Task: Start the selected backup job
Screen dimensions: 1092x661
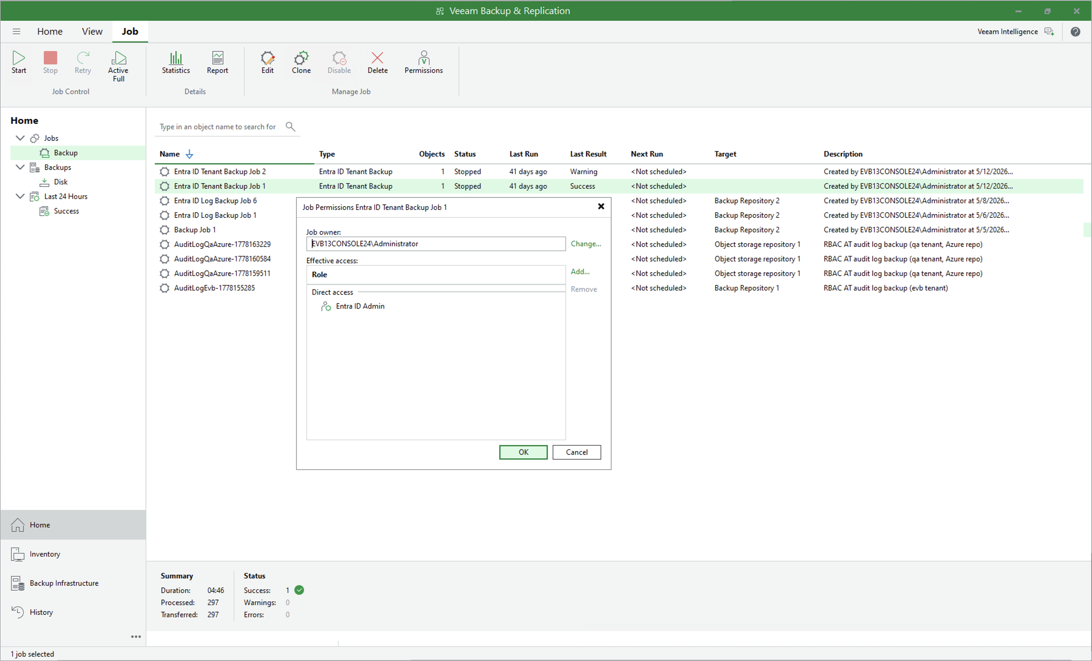Action: pyautogui.click(x=19, y=62)
